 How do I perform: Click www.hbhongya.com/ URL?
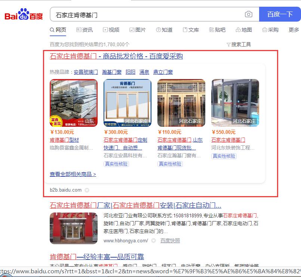click(126, 240)
